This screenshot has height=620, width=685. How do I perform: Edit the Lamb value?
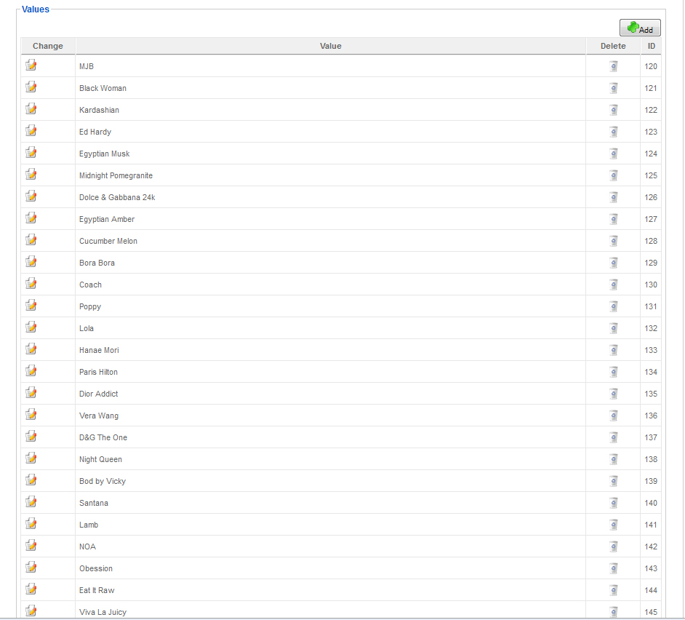31,524
